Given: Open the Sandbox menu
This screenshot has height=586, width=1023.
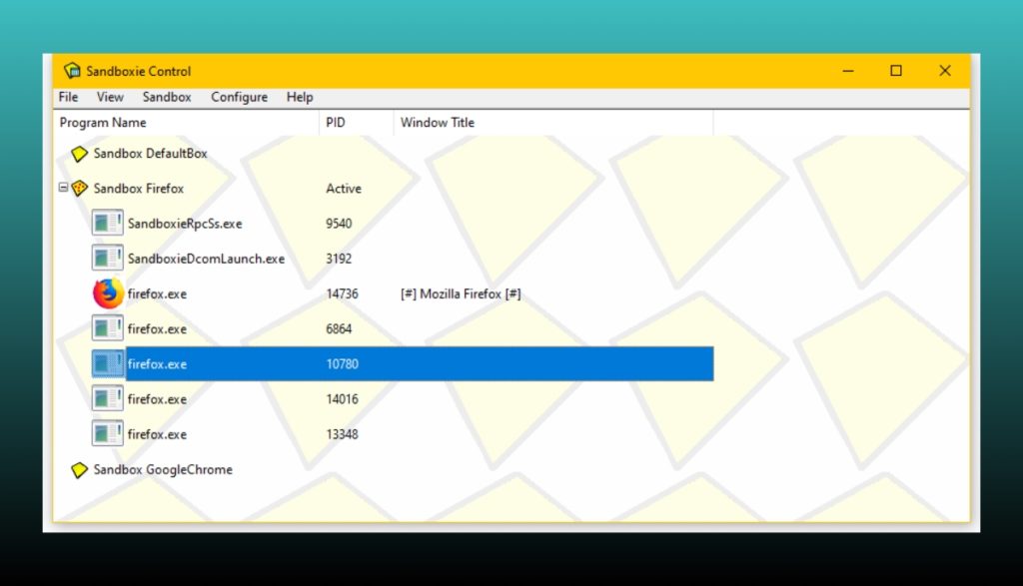Looking at the screenshot, I should click(x=166, y=97).
